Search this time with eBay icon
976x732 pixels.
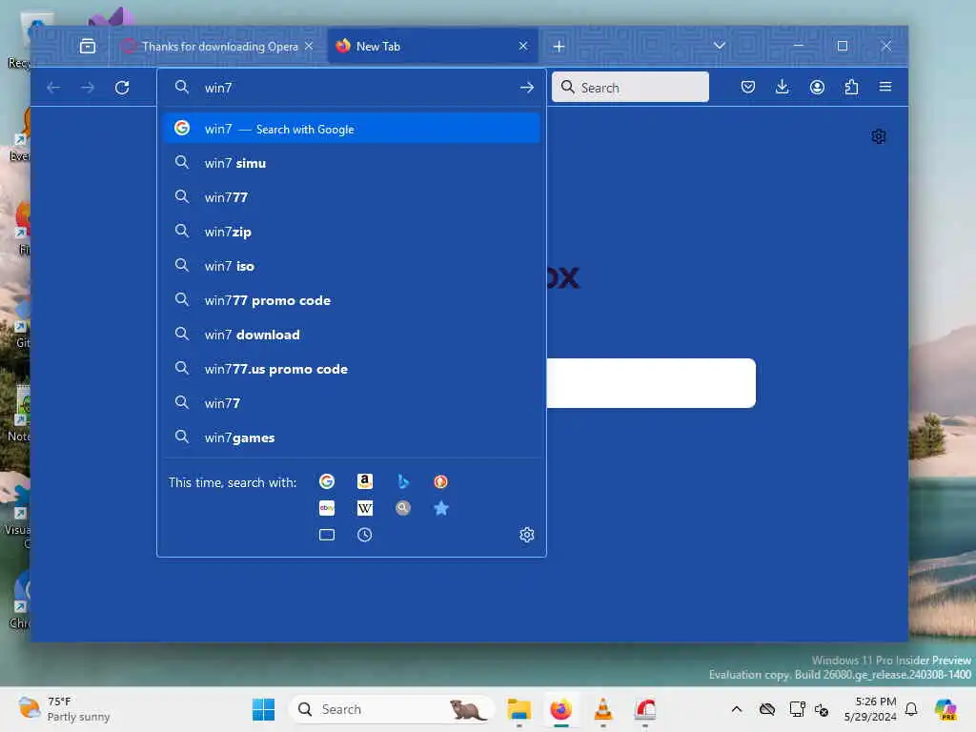pyautogui.click(x=327, y=509)
